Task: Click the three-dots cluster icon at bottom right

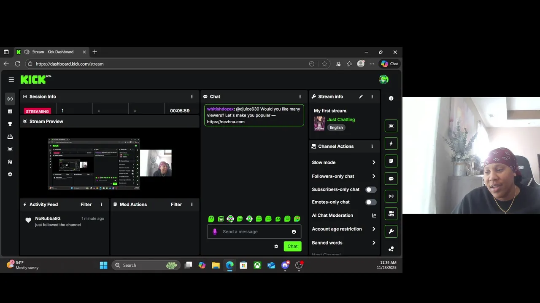Action: (391, 249)
